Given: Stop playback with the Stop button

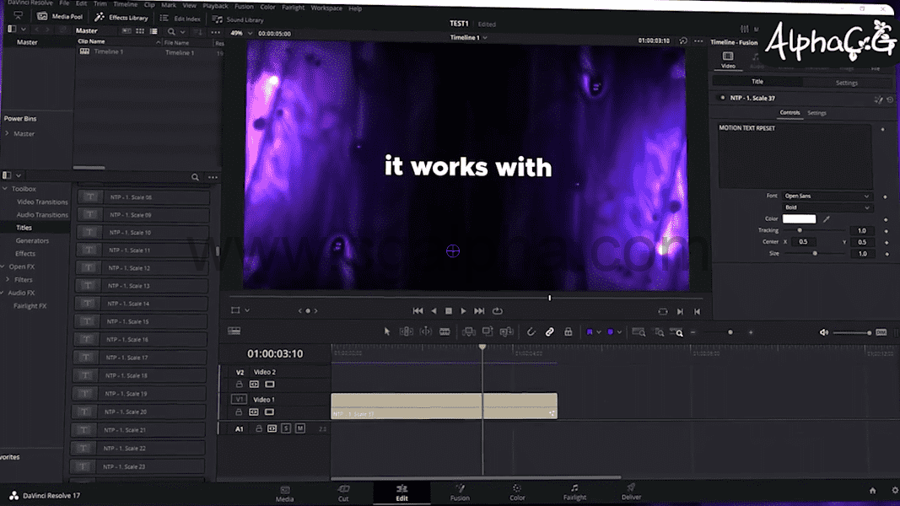Looking at the screenshot, I should pyautogui.click(x=449, y=311).
